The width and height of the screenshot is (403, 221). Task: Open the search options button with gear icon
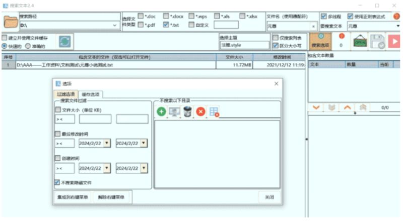(320, 41)
